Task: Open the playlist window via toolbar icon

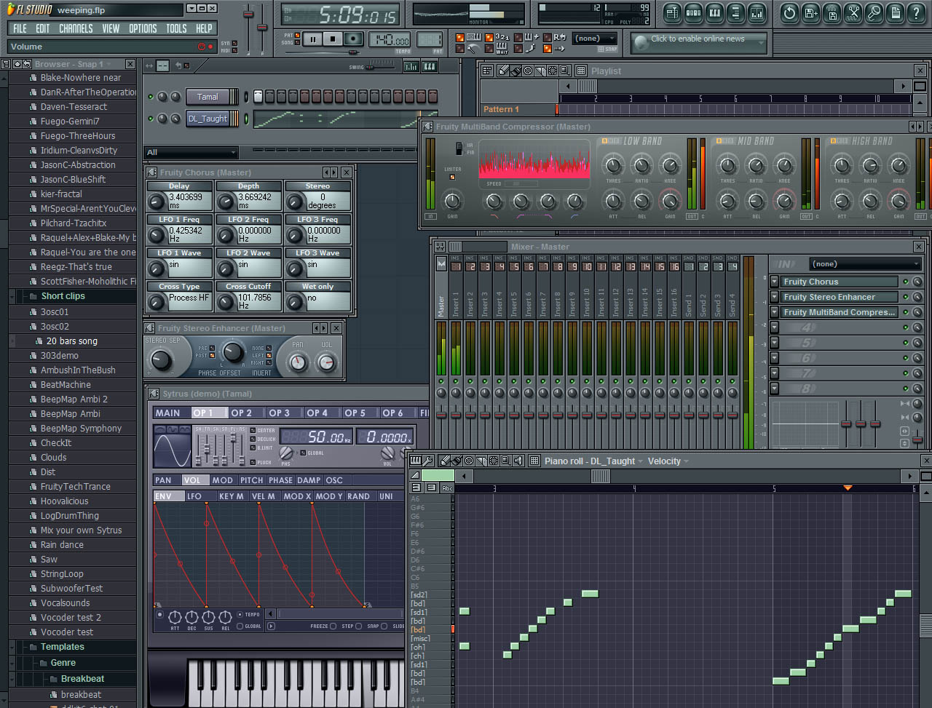Action: coord(672,12)
